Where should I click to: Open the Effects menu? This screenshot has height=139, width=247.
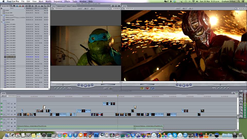point(67,1)
